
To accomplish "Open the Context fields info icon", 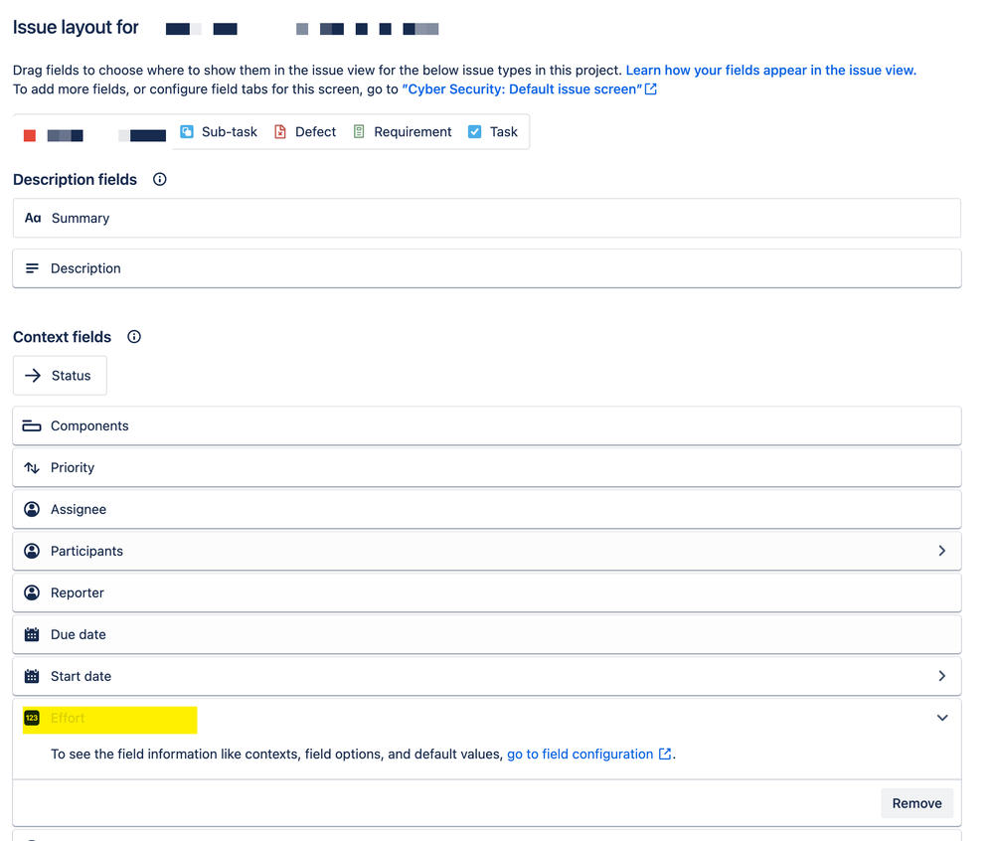I will [x=133, y=336].
